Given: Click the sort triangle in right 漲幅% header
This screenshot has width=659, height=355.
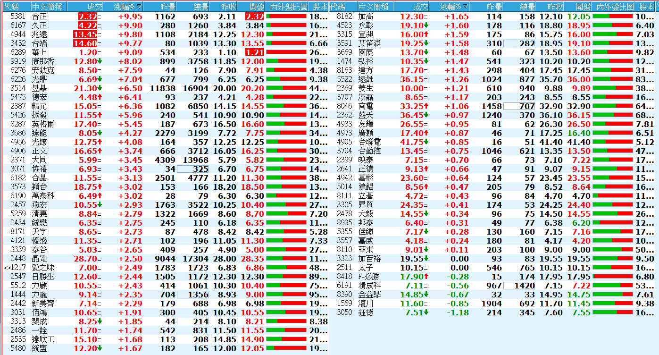Looking at the screenshot, I should pyautogui.click(x=466, y=7).
